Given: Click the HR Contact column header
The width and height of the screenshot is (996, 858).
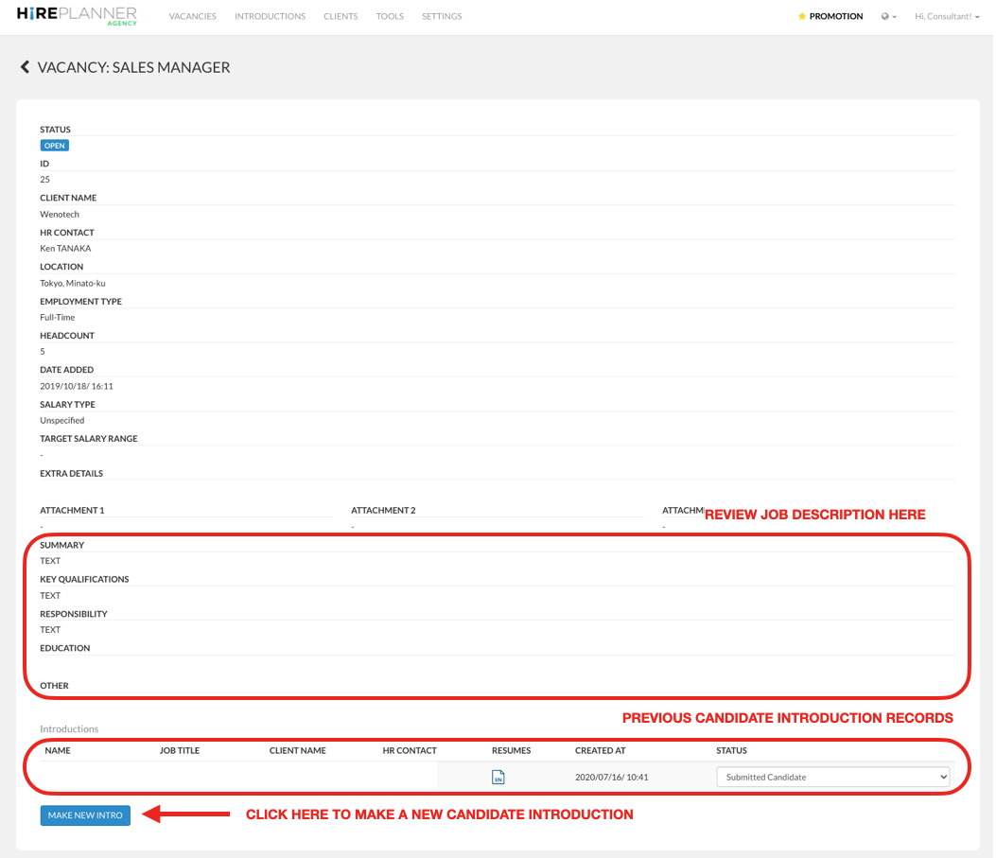Looking at the screenshot, I should [x=410, y=750].
